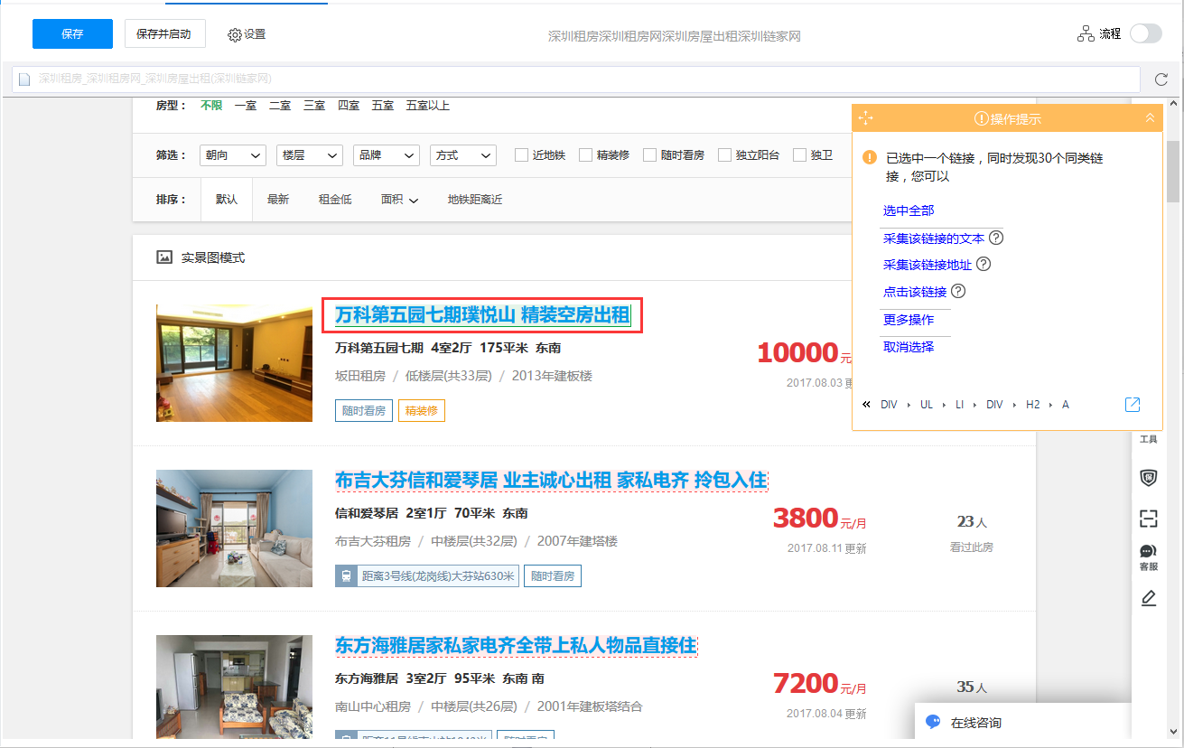Click 点击该链接 option
1184x748 pixels.
point(915,292)
